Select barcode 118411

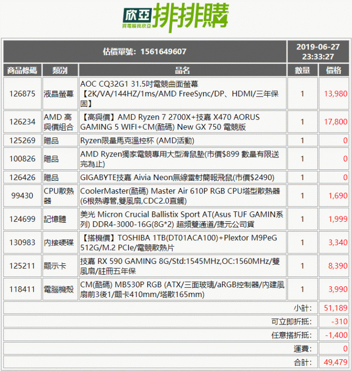pyautogui.click(x=22, y=289)
